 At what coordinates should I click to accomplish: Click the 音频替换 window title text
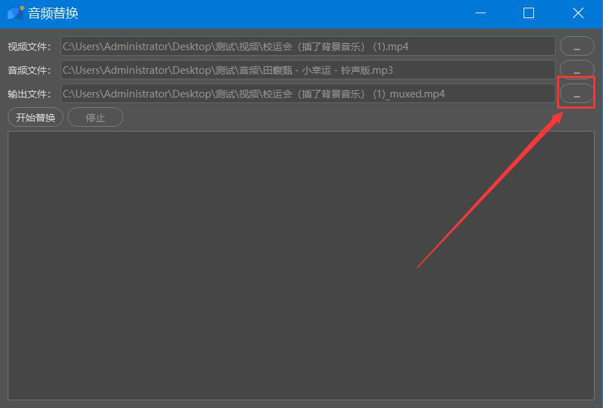[x=53, y=13]
